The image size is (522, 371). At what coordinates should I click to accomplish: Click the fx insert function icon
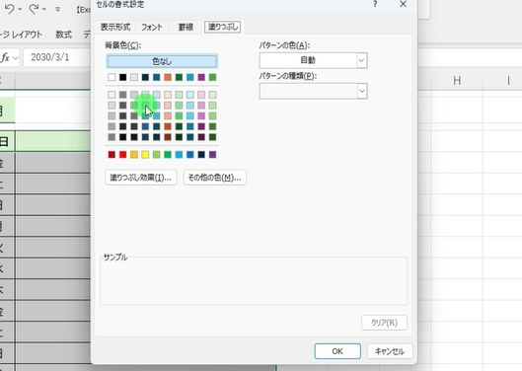5,57
